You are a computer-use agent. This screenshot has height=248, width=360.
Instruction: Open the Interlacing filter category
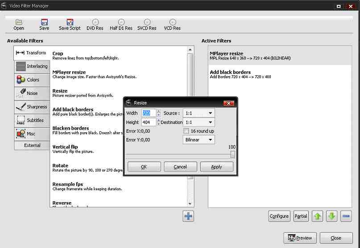(x=32, y=66)
